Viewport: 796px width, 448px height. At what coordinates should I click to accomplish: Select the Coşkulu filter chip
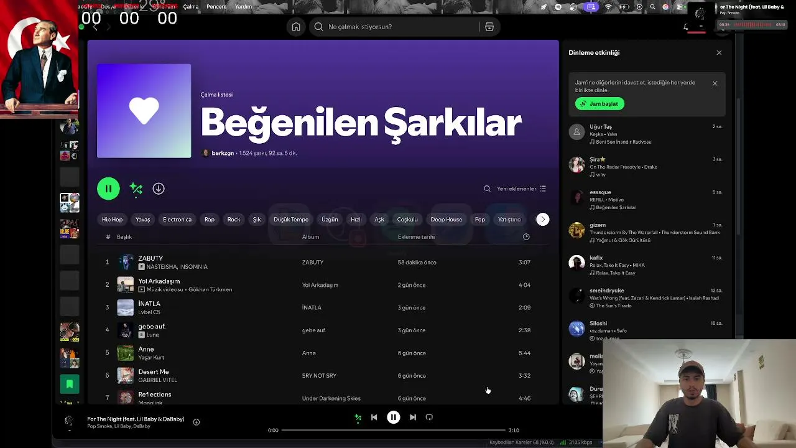pyautogui.click(x=407, y=220)
